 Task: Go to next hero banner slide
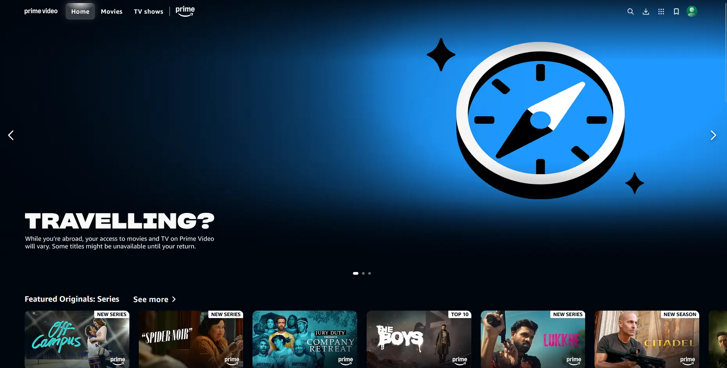point(713,135)
